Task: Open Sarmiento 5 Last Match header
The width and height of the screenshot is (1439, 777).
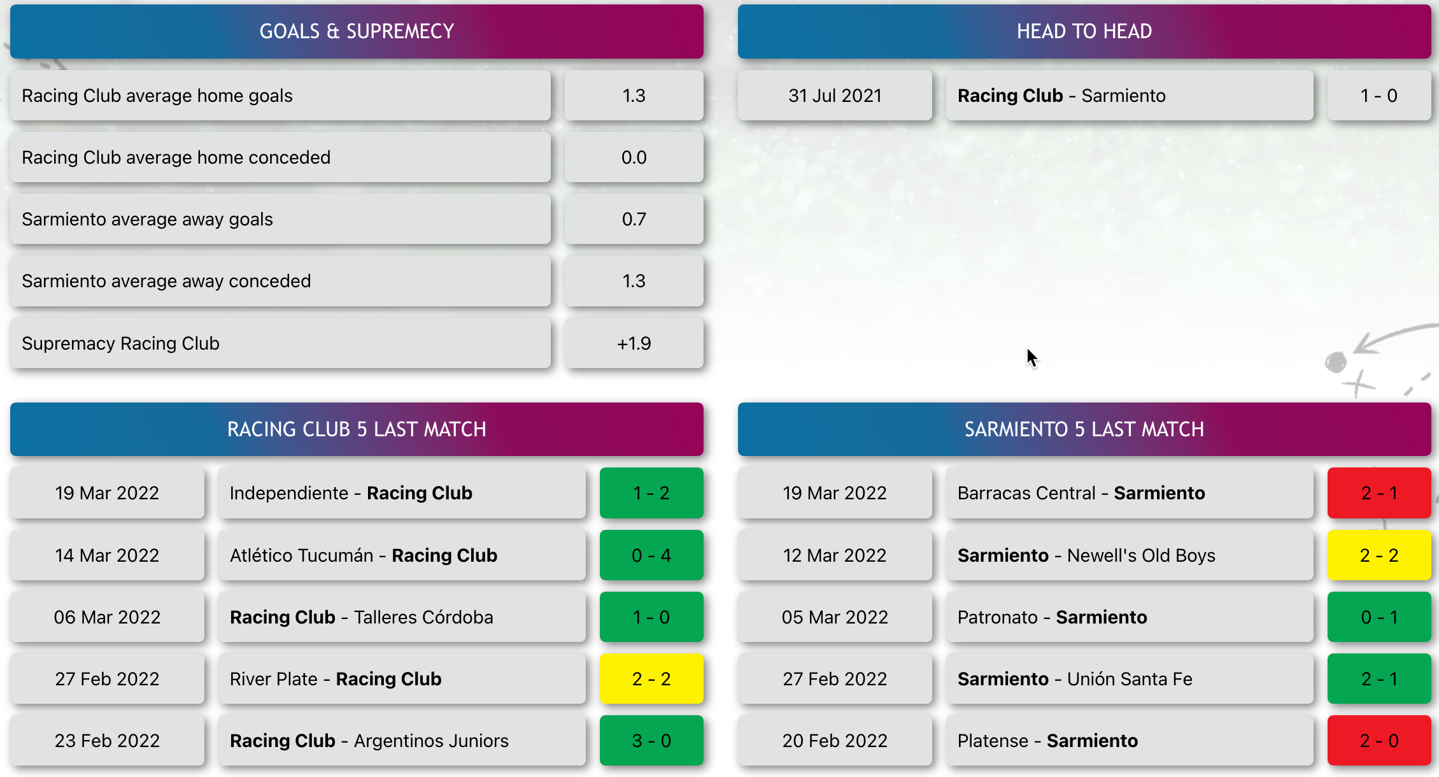Action: (1084, 429)
